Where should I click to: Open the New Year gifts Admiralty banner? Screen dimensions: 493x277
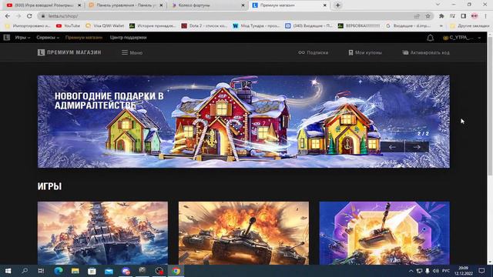pos(243,122)
